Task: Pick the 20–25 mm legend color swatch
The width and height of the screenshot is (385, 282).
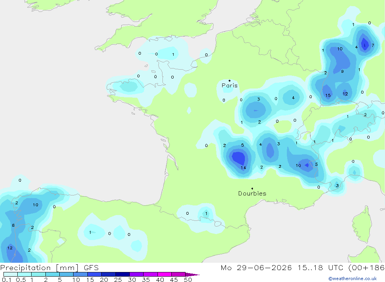Action: [x=108, y=274]
